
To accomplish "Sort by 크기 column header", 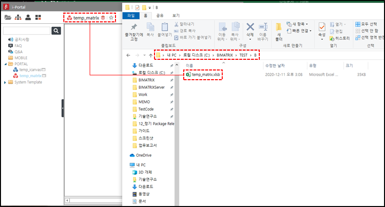I will point(349,65).
